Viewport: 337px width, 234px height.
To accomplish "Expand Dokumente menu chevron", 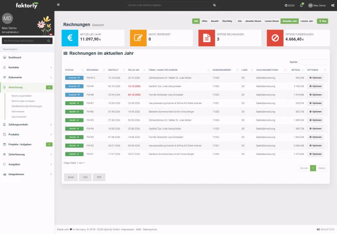I will coord(51,77).
